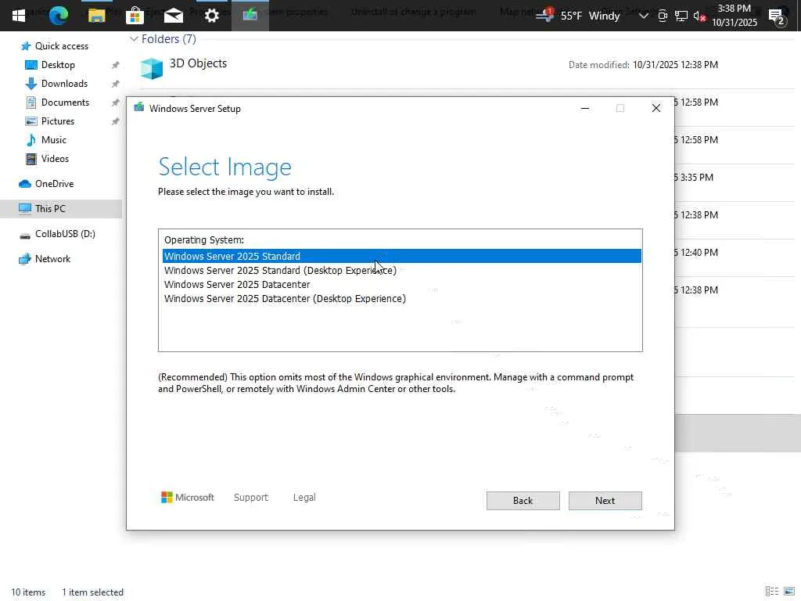
Task: Click the Setup title bar icon
Action: [139, 107]
